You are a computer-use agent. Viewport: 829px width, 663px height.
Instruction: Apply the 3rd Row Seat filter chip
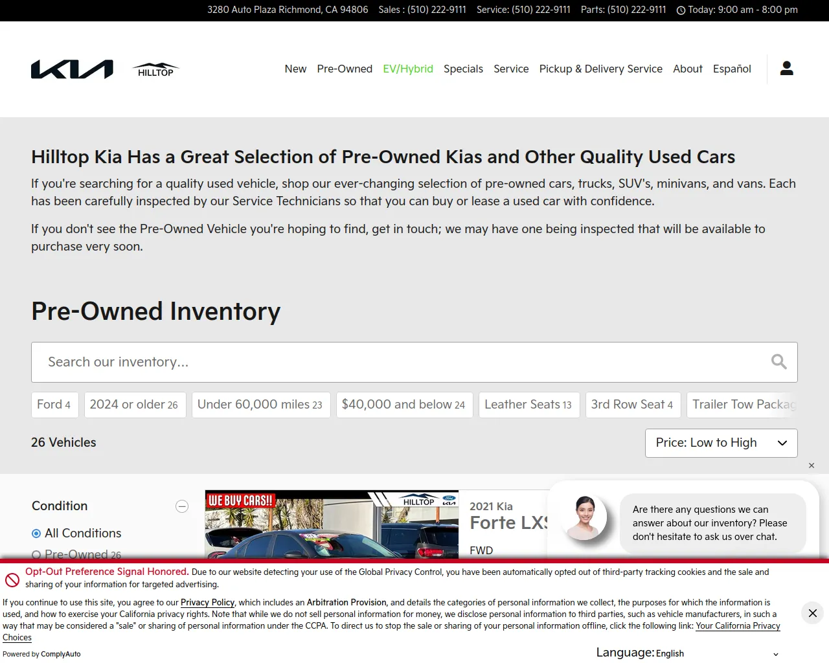(633, 405)
